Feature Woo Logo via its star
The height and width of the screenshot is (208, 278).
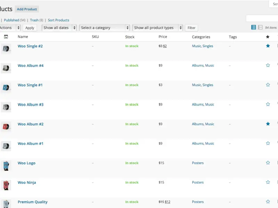pyautogui.click(x=268, y=163)
